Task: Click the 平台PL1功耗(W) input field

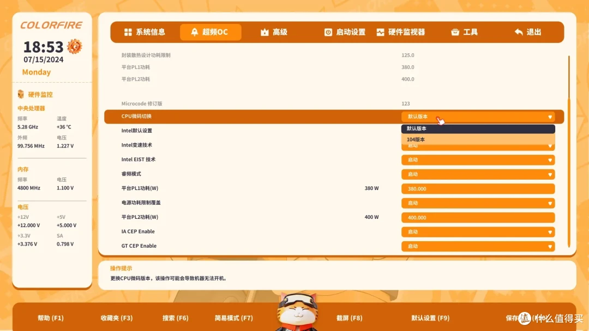Action: [478, 189]
